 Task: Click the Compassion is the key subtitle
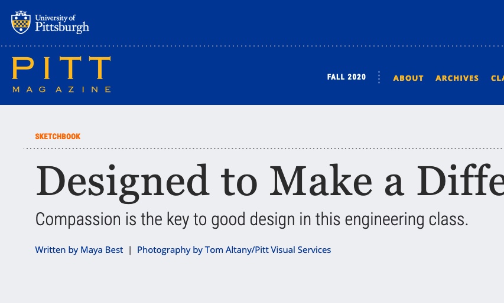click(252, 220)
